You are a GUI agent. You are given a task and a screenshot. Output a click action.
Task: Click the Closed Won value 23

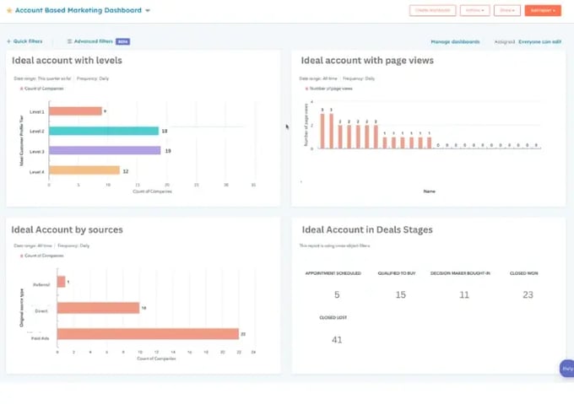coord(528,294)
